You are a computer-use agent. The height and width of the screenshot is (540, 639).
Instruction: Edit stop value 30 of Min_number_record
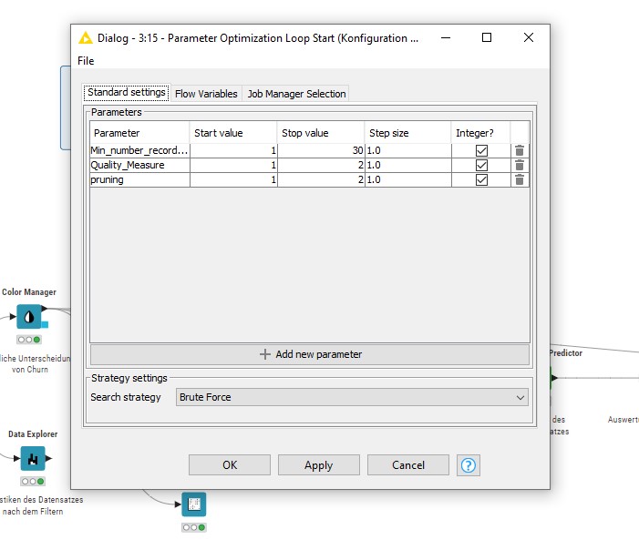point(321,150)
